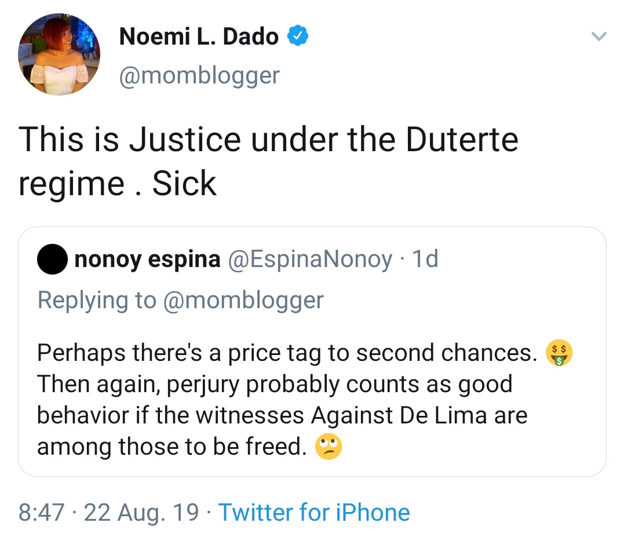Click the 22 Aug. 19 date

pos(141,513)
